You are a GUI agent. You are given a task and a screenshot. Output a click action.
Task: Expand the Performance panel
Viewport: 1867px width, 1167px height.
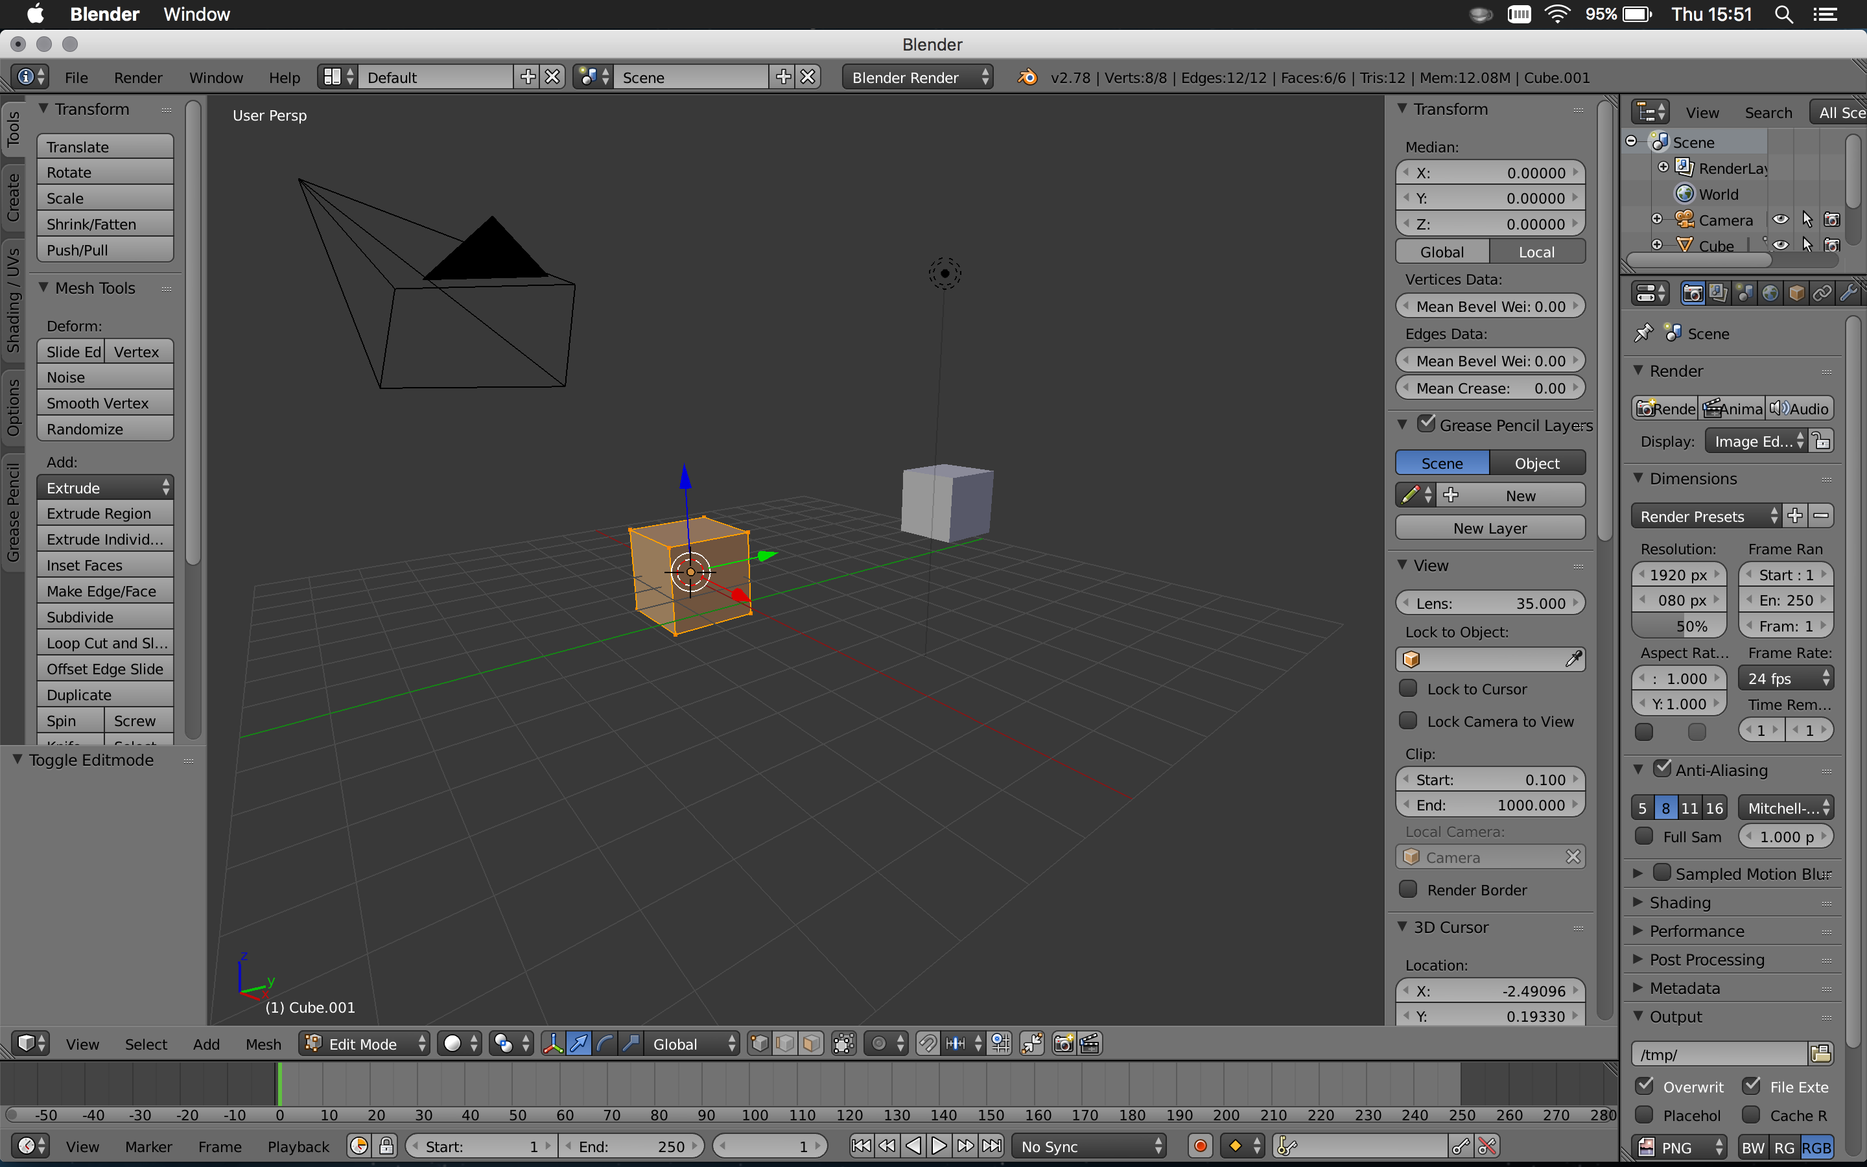pyautogui.click(x=1696, y=931)
